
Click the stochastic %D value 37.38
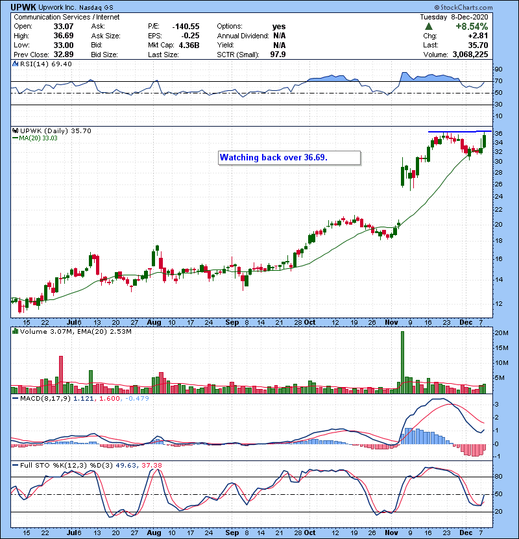[x=151, y=466]
